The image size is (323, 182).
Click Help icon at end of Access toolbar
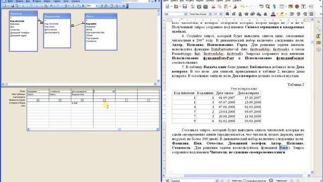tap(124, 6)
